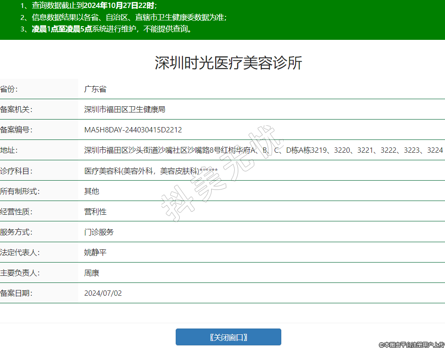The image size is (445, 348).
Task: Click the 诊疗科目 row label
Action: tap(16, 171)
